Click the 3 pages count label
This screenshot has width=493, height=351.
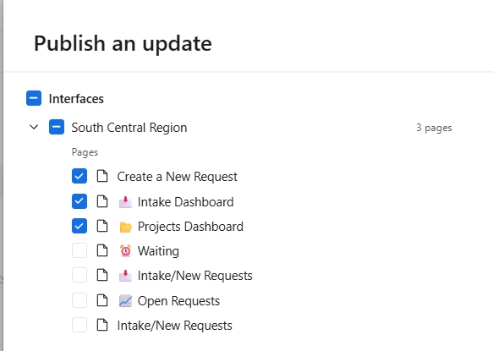(434, 128)
